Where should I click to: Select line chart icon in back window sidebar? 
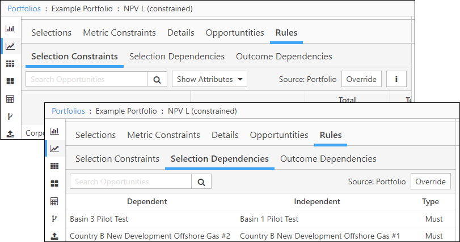(x=10, y=46)
